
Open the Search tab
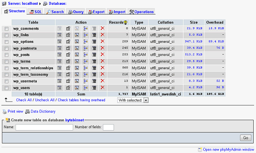[55, 12]
